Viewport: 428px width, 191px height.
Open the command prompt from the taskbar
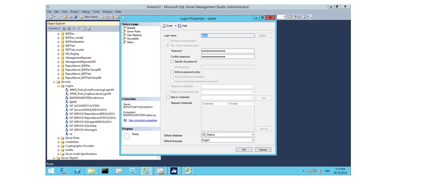[105, 171]
